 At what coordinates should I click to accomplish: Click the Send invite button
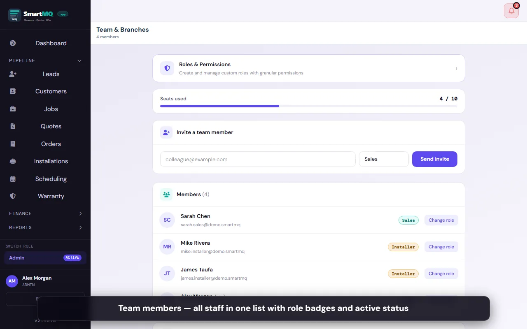coord(435,159)
